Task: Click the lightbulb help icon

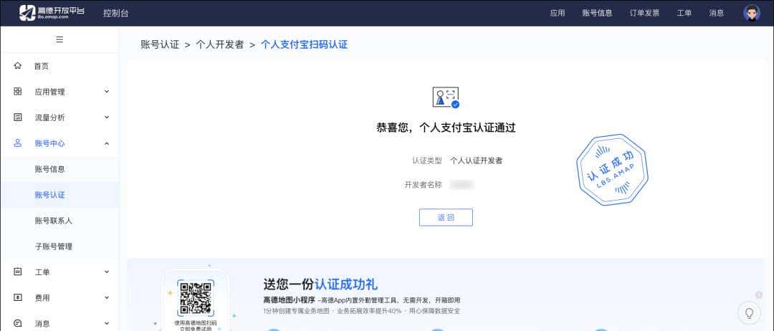Action: pos(749,313)
